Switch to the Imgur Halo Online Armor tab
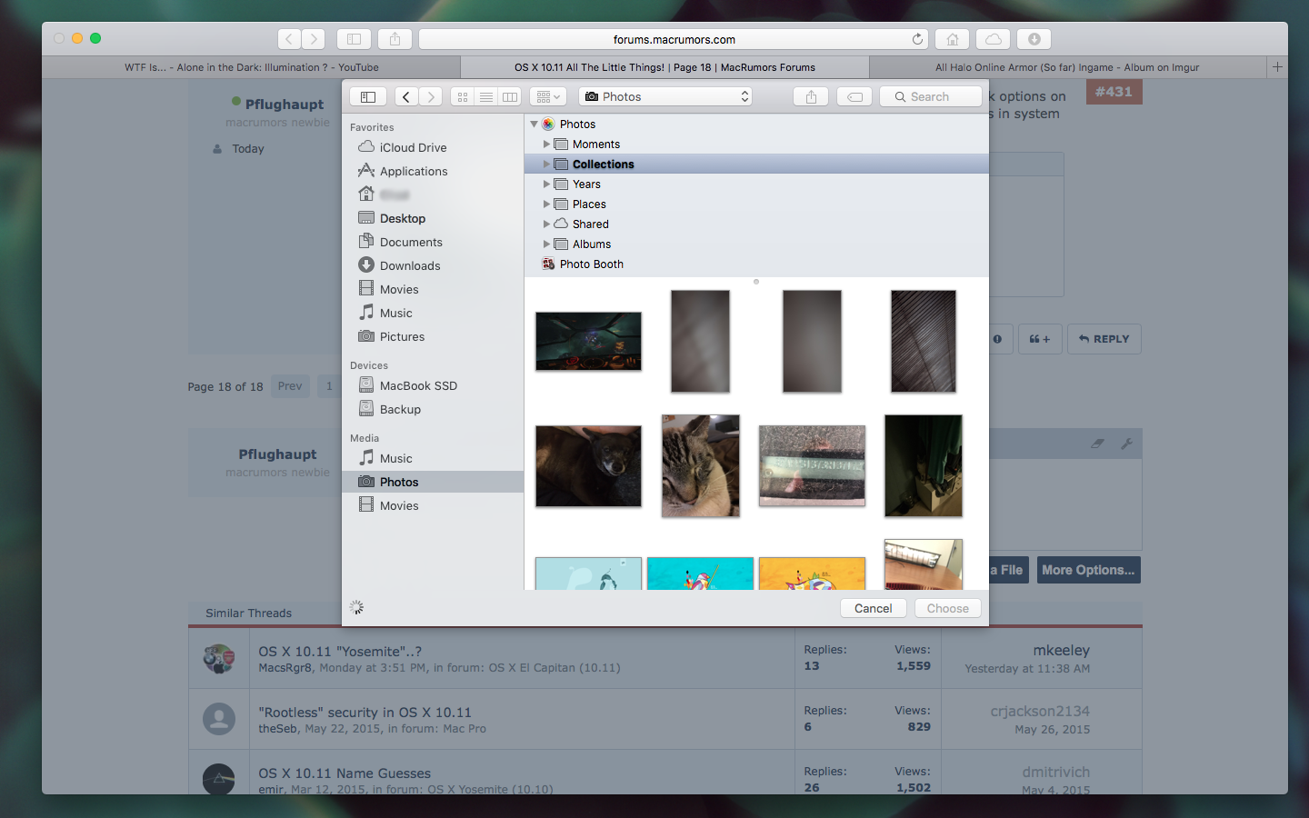The width and height of the screenshot is (1309, 818). pos(1067,67)
